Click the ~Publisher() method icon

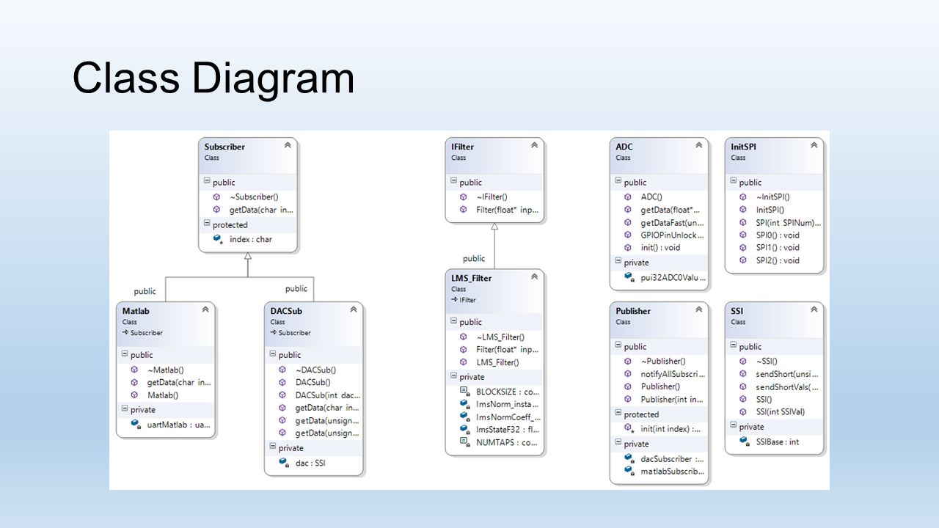[x=628, y=361]
